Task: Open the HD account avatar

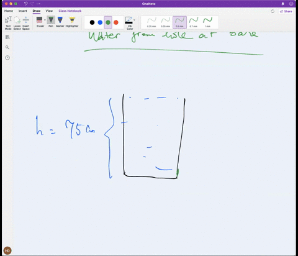Action: (7, 250)
